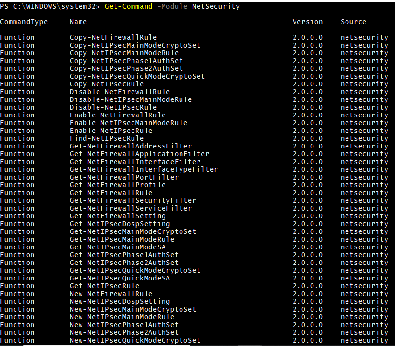Viewport: 395px width, 346px height.
Task: Select New-NetFirewallRule entry
Action: 111,294
